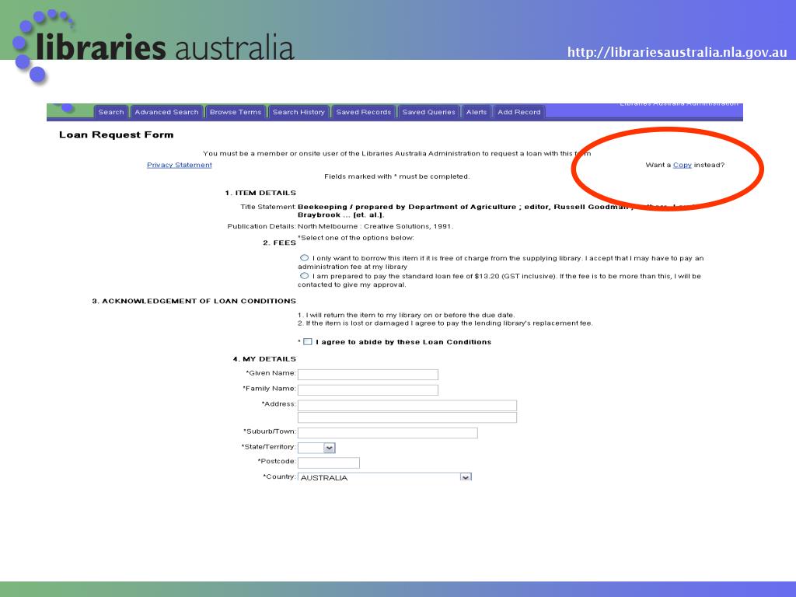Select the free of charge loan option
The image size is (796, 597).
coord(304,258)
